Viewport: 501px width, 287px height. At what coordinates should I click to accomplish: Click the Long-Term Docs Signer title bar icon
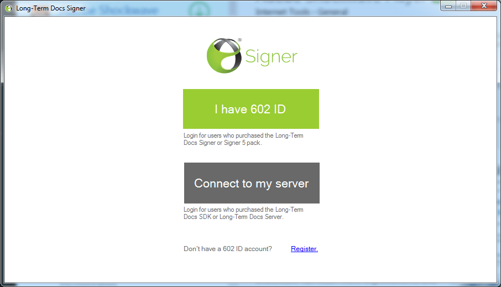tap(9, 8)
